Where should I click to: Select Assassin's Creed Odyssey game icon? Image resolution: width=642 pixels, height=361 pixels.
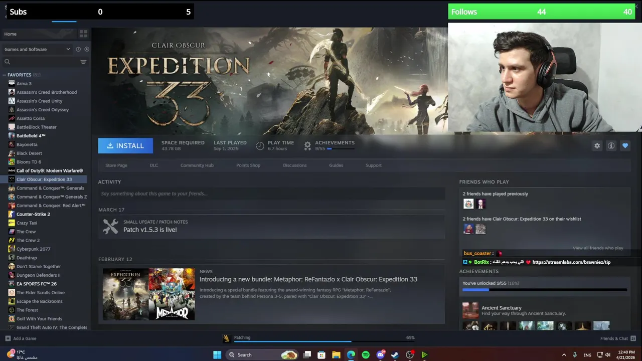pos(12,109)
